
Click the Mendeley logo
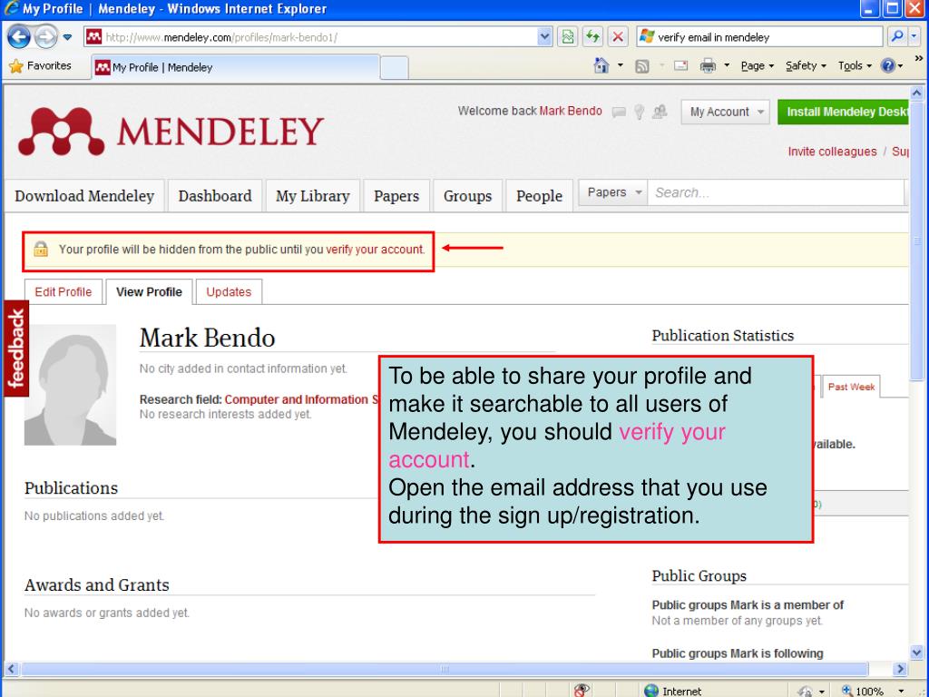[x=171, y=131]
